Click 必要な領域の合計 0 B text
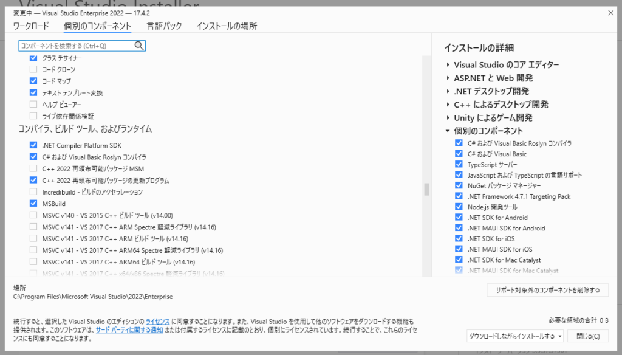 coord(578,320)
